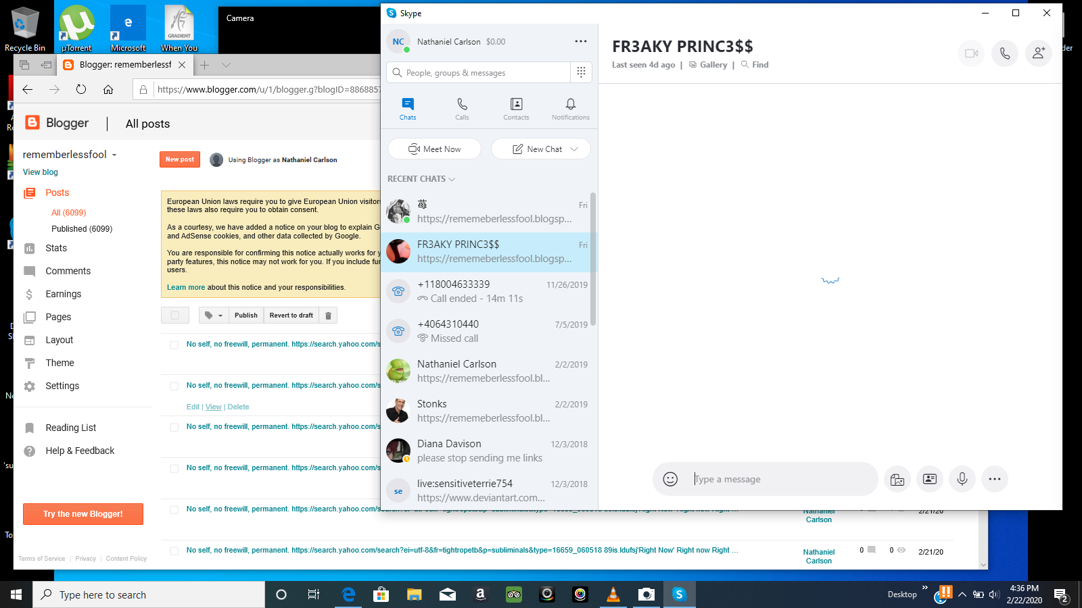Viewport: 1082px width, 608px height.
Task: Click Try the new Blogger! button
Action: tap(83, 514)
